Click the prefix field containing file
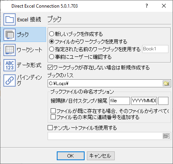The image size is (173, 164). pos(120,101)
